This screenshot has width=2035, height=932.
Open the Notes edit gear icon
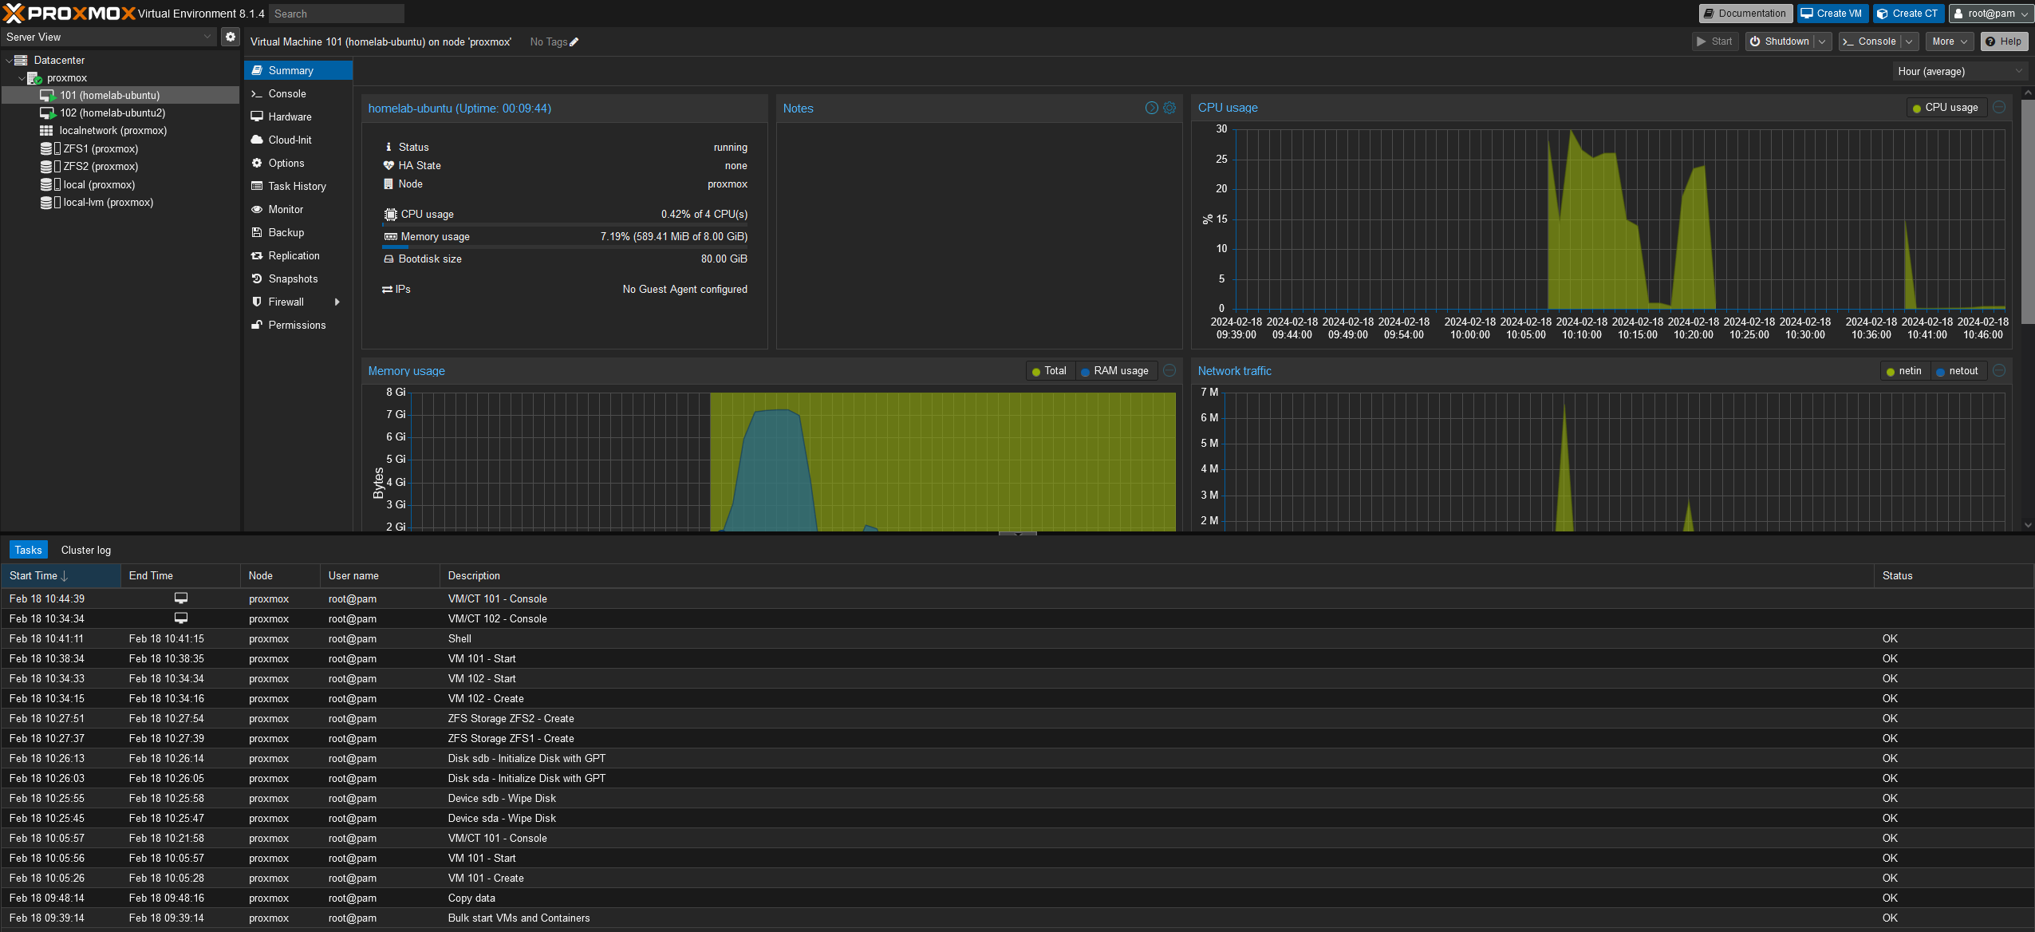click(x=1169, y=108)
